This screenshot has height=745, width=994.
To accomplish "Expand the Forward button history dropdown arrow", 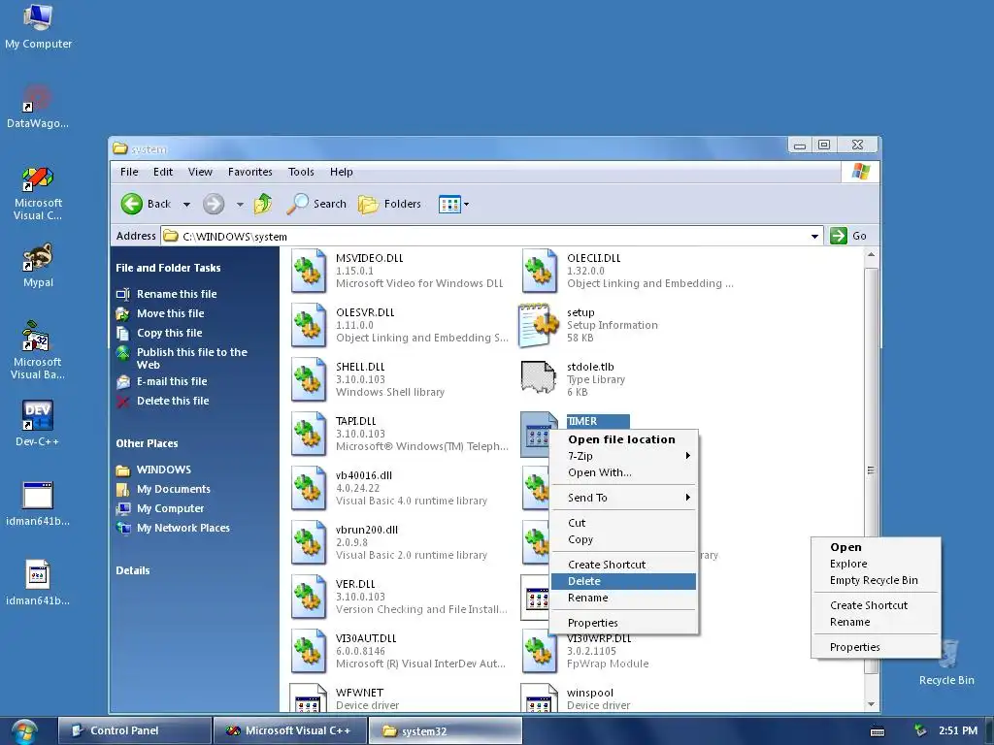I will [x=240, y=204].
